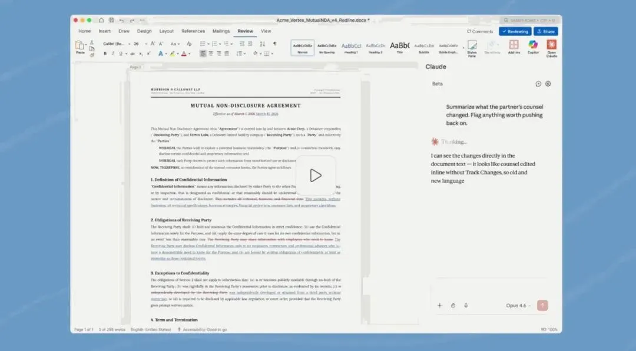
Task: Clear all formatting icon
Action: click(x=189, y=44)
